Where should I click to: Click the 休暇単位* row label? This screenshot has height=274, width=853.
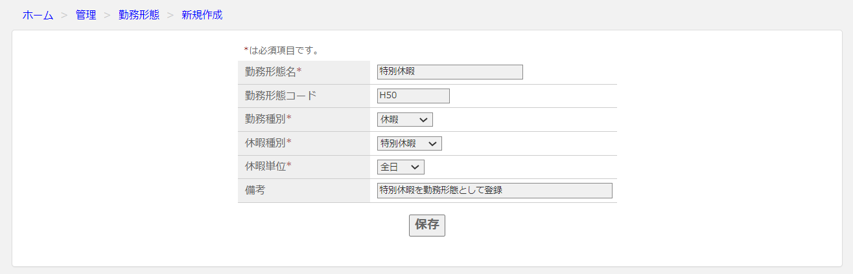(268, 167)
